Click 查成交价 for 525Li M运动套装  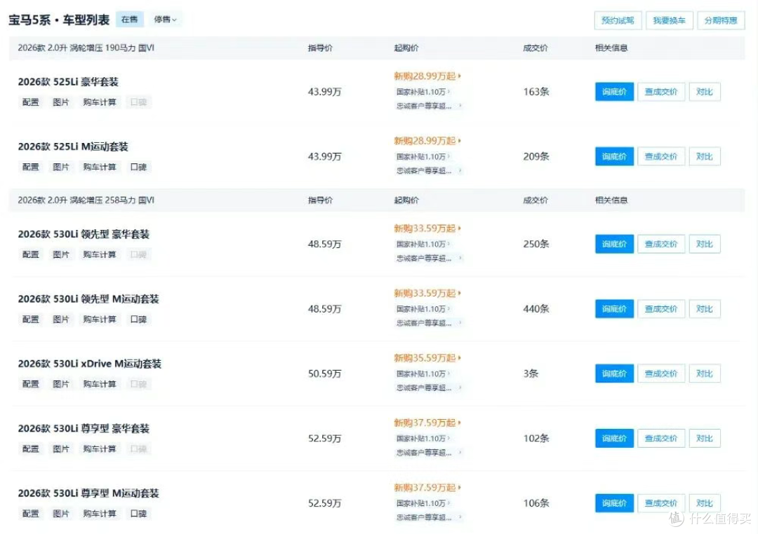pos(661,156)
